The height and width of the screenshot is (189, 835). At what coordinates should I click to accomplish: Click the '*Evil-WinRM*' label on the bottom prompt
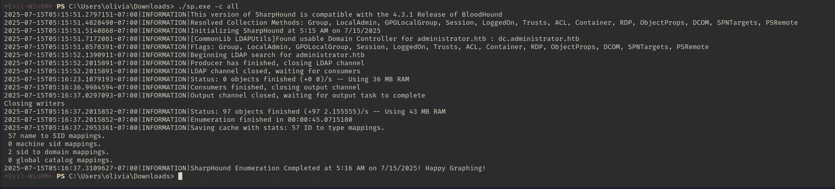pyautogui.click(x=28, y=176)
